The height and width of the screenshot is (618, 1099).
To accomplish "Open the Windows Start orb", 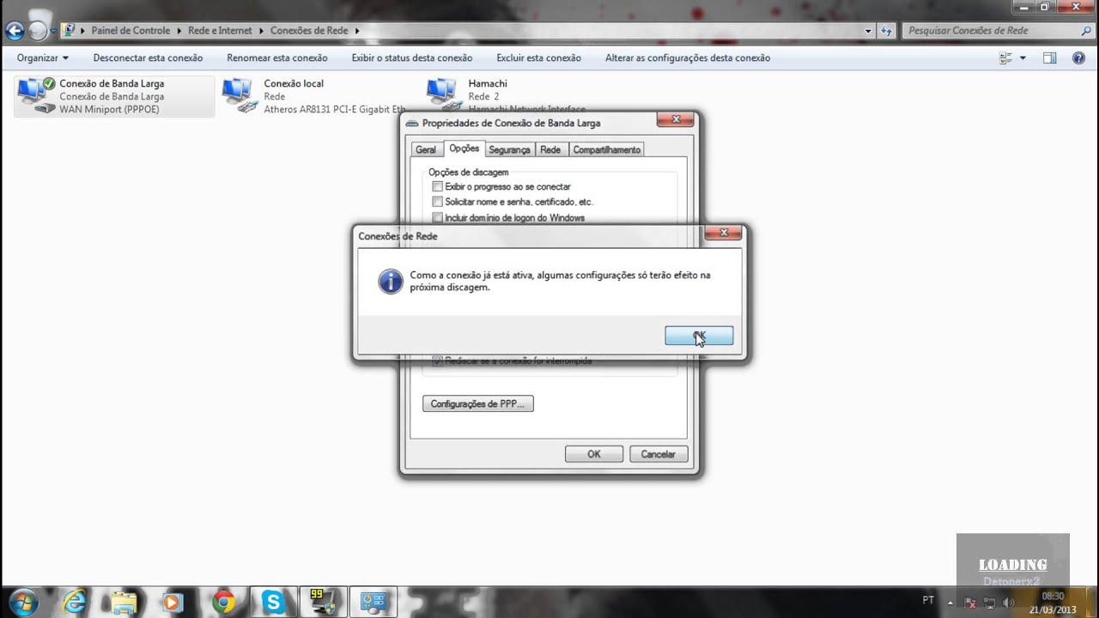I will (x=22, y=602).
